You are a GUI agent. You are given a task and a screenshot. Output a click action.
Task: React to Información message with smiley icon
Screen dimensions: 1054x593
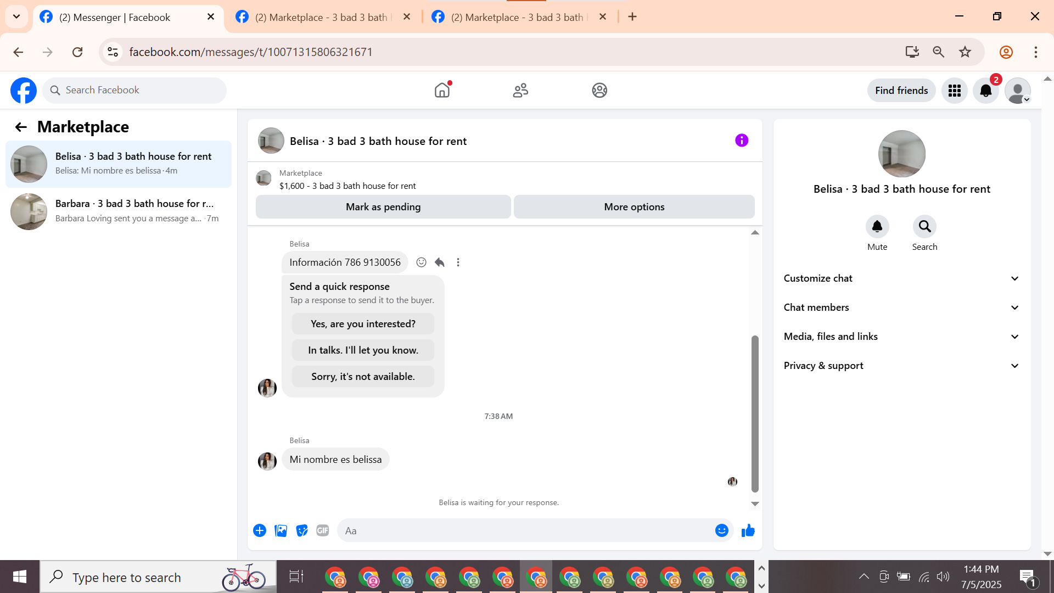tap(421, 262)
